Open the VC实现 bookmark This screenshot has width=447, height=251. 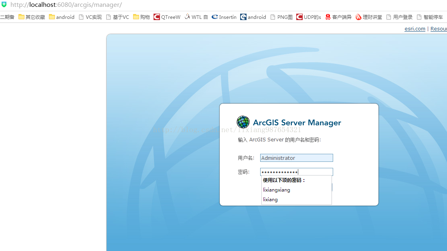tap(90, 17)
